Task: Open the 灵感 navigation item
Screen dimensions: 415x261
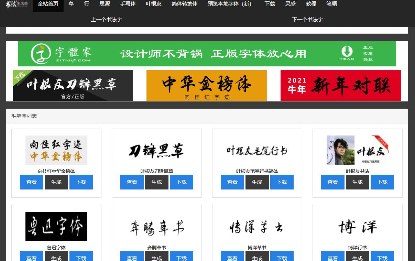Action: 291,4
